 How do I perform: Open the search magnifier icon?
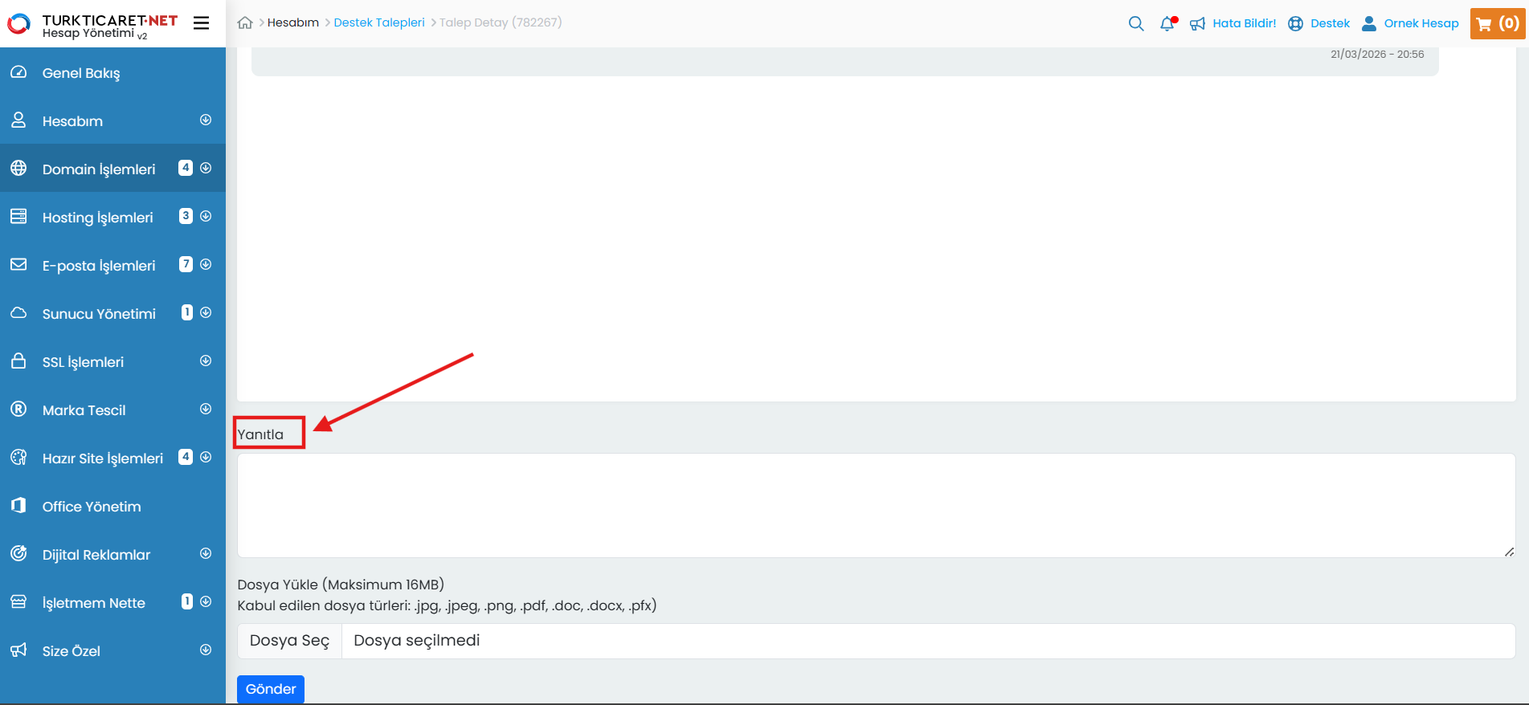point(1135,23)
